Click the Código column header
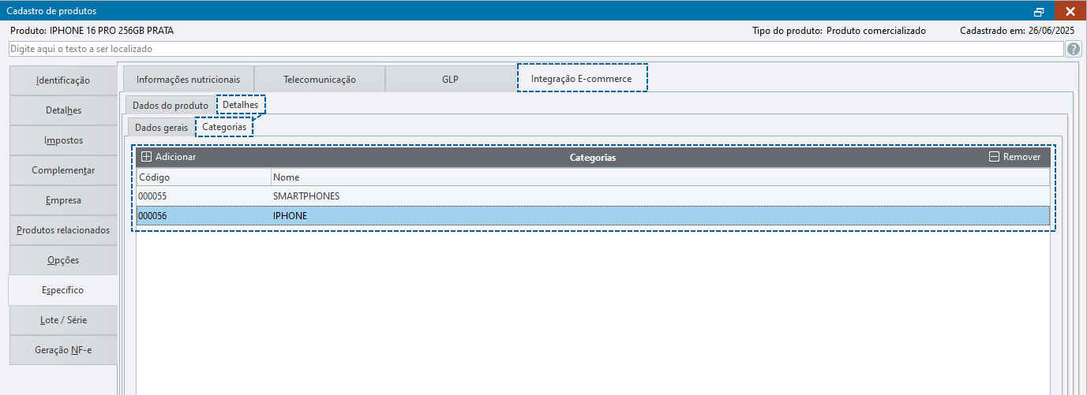Image resolution: width=1087 pixels, height=395 pixels. coord(204,177)
